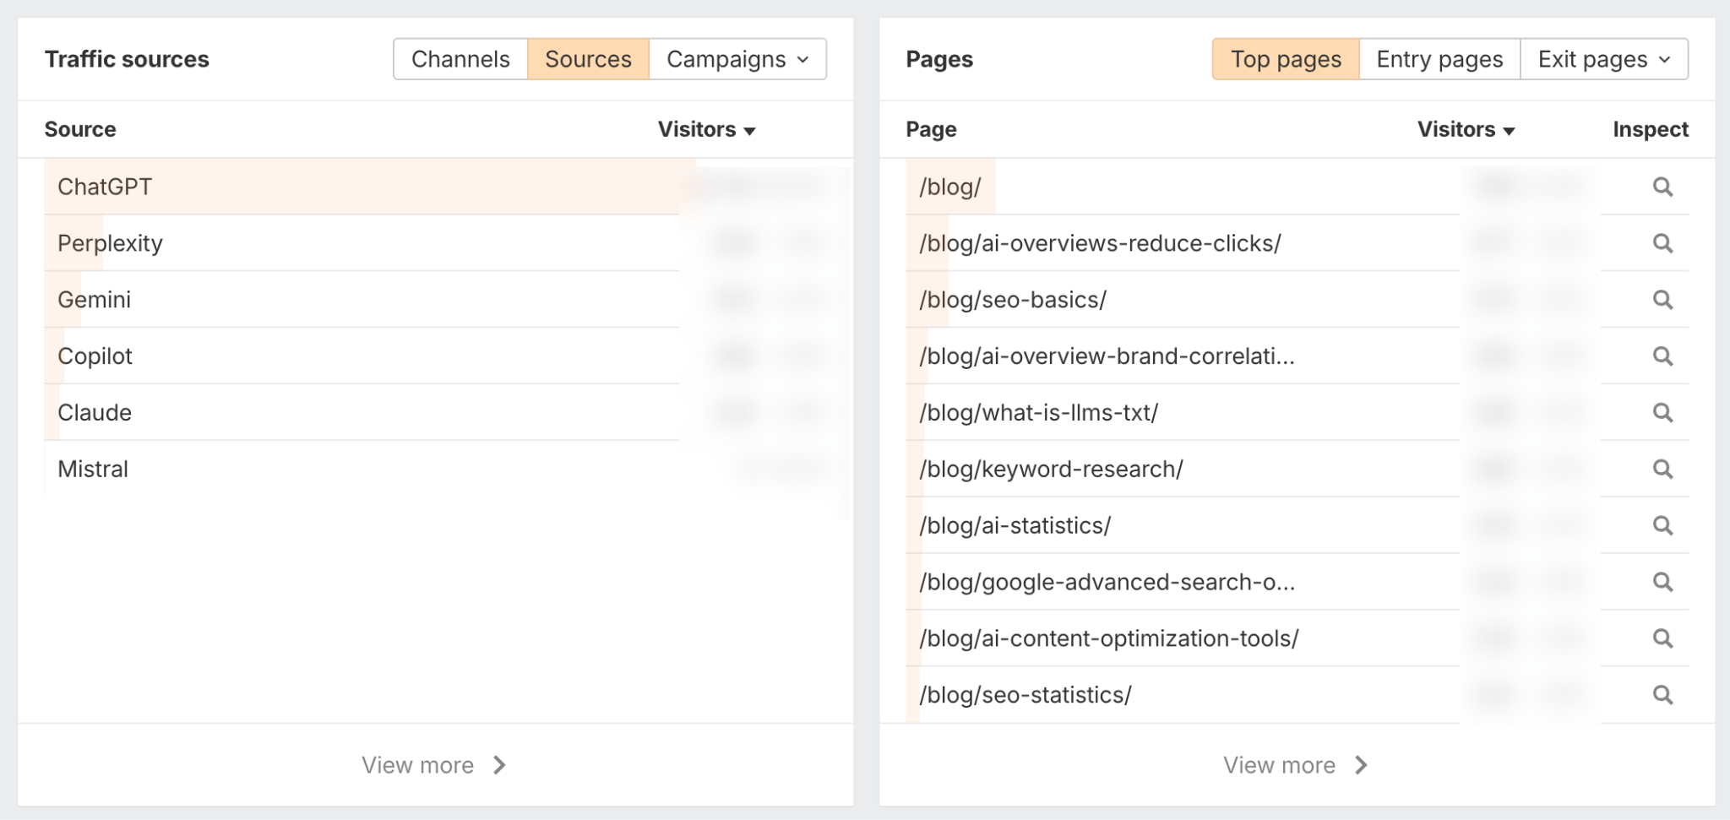Inspect the /blog/ai-content-optimization-tools/ page
The image size is (1730, 820).
1663,638
